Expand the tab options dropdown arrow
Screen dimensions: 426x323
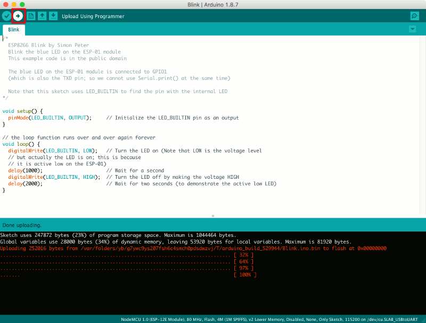tap(412, 29)
